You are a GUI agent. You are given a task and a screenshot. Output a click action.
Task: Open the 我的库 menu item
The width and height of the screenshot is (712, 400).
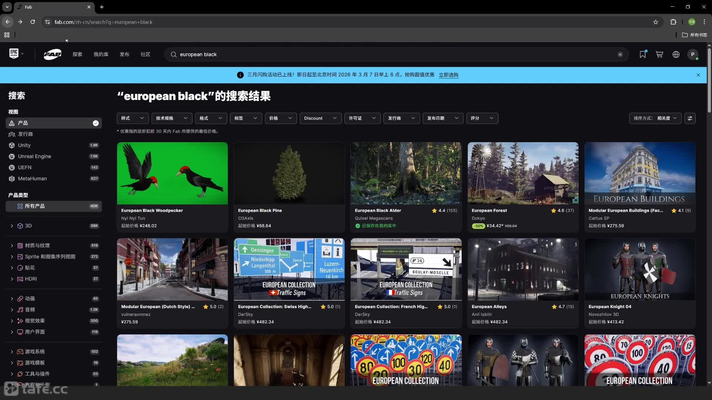[101, 54]
